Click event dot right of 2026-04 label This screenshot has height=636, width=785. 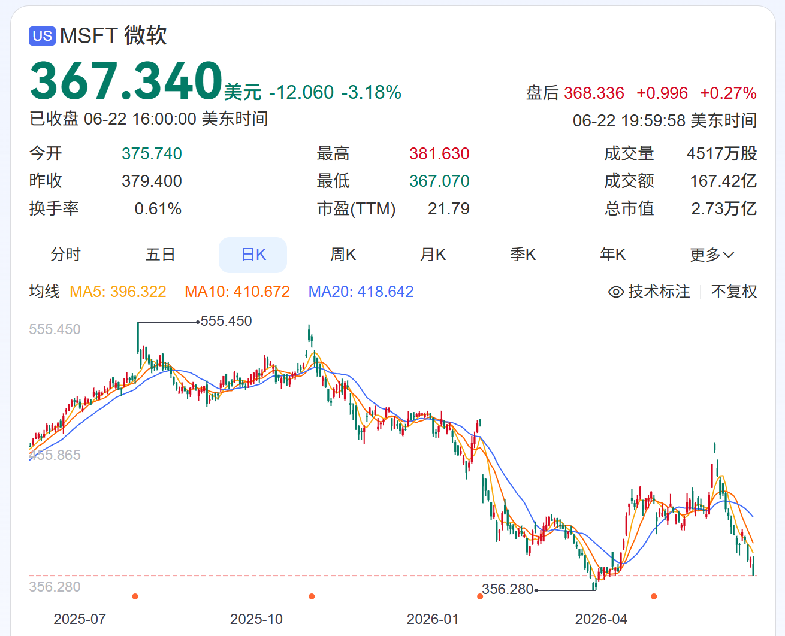point(654,596)
